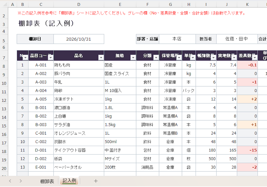Add a new sheet with plus icon
Image resolution: width=267 pixels, height=187 pixels.
click(96, 181)
